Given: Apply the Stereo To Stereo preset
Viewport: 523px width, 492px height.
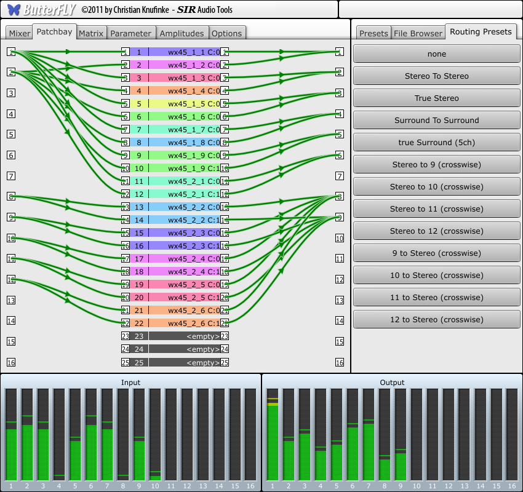Looking at the screenshot, I should coord(437,76).
